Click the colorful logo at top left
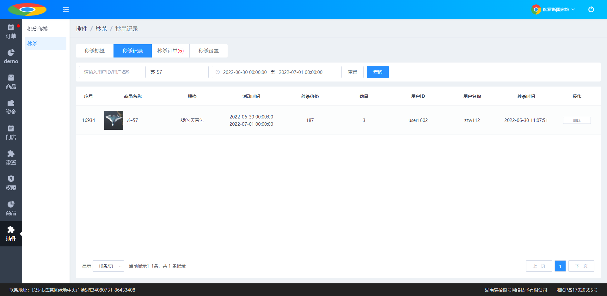Viewport: 607px width, 296px height. [x=27, y=9]
